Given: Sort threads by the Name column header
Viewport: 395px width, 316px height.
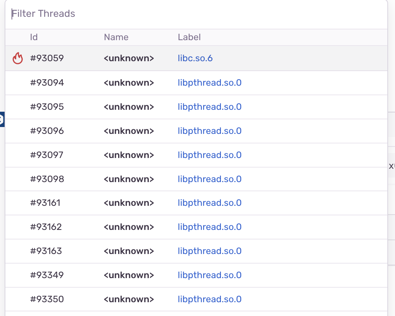Looking at the screenshot, I should click(x=116, y=37).
